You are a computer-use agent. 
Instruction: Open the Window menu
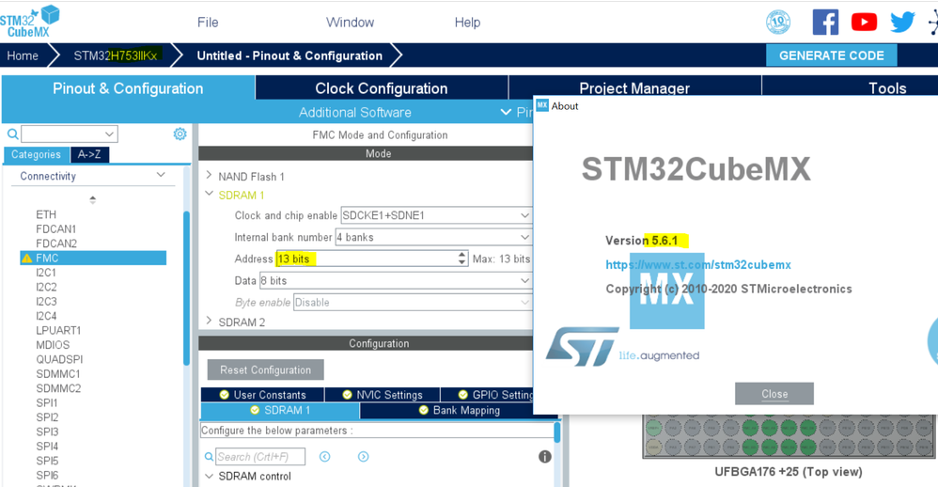pos(350,23)
